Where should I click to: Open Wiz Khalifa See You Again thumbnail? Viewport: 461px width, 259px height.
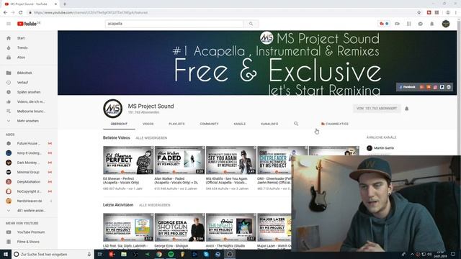click(x=231, y=160)
